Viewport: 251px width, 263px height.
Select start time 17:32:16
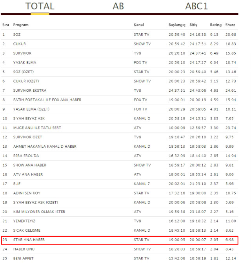pos(177,193)
